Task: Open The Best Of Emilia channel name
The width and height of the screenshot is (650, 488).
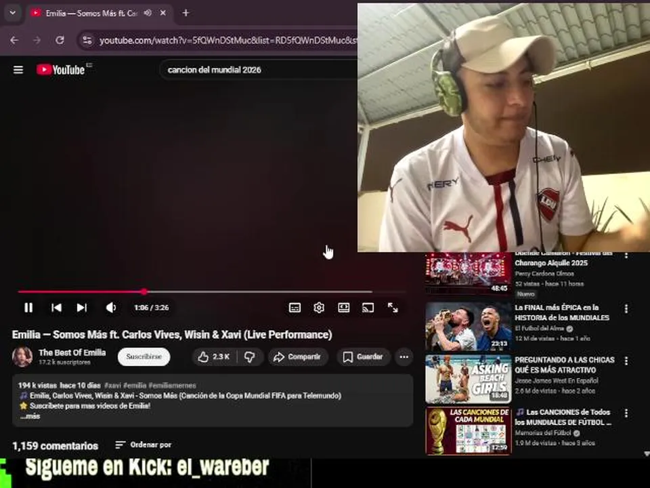Action: 72,352
